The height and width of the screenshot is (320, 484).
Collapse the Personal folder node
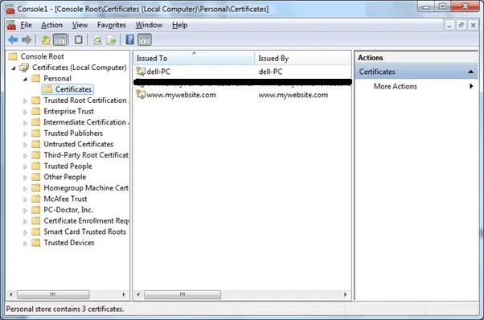click(x=25, y=79)
